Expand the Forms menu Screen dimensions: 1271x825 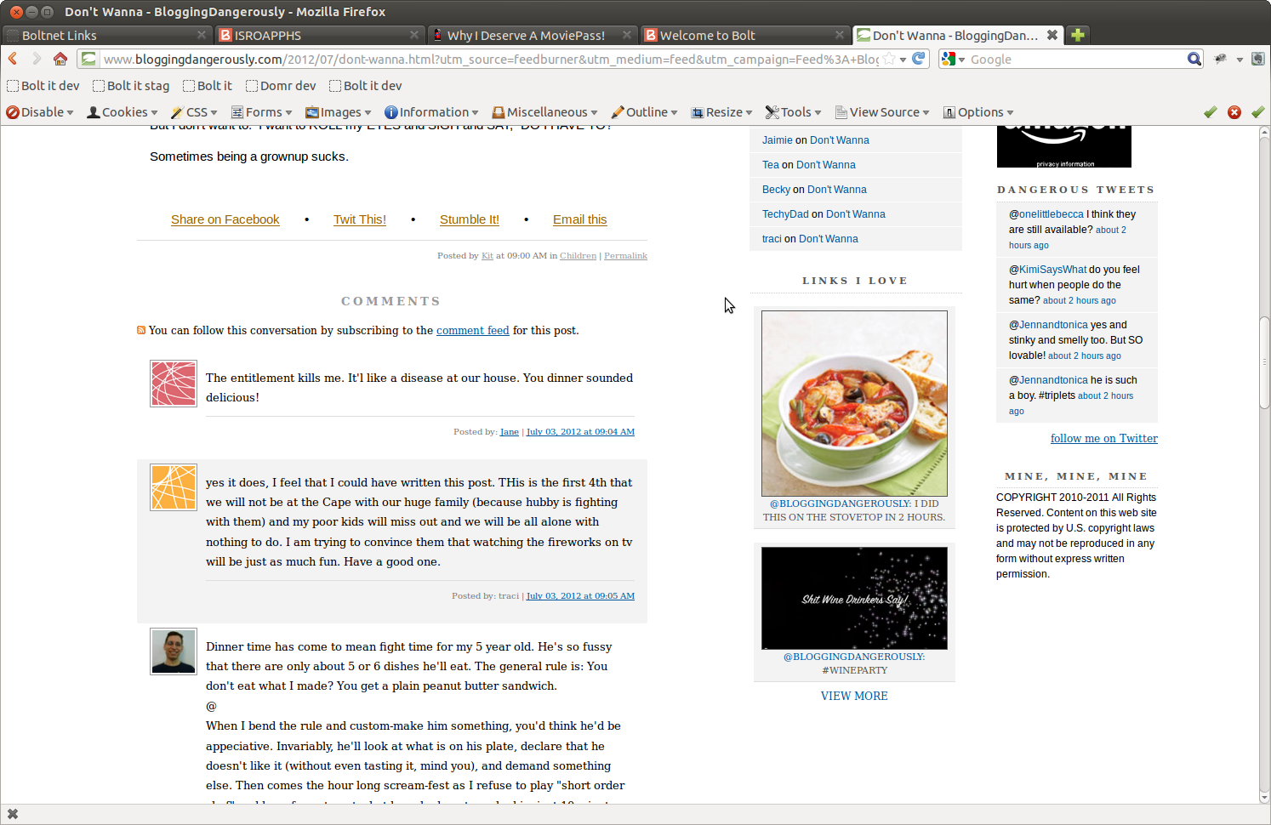(x=262, y=112)
